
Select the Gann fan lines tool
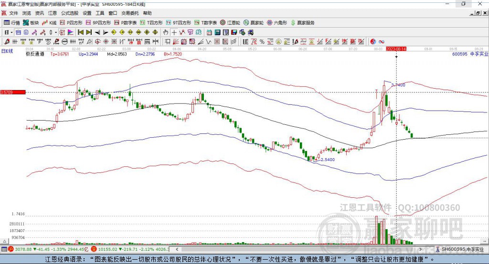click(x=176, y=41)
